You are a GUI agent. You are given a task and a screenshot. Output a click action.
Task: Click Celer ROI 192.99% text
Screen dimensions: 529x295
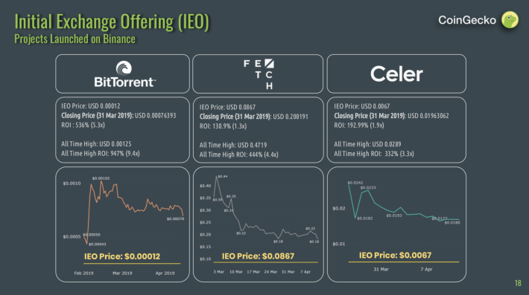[359, 125]
